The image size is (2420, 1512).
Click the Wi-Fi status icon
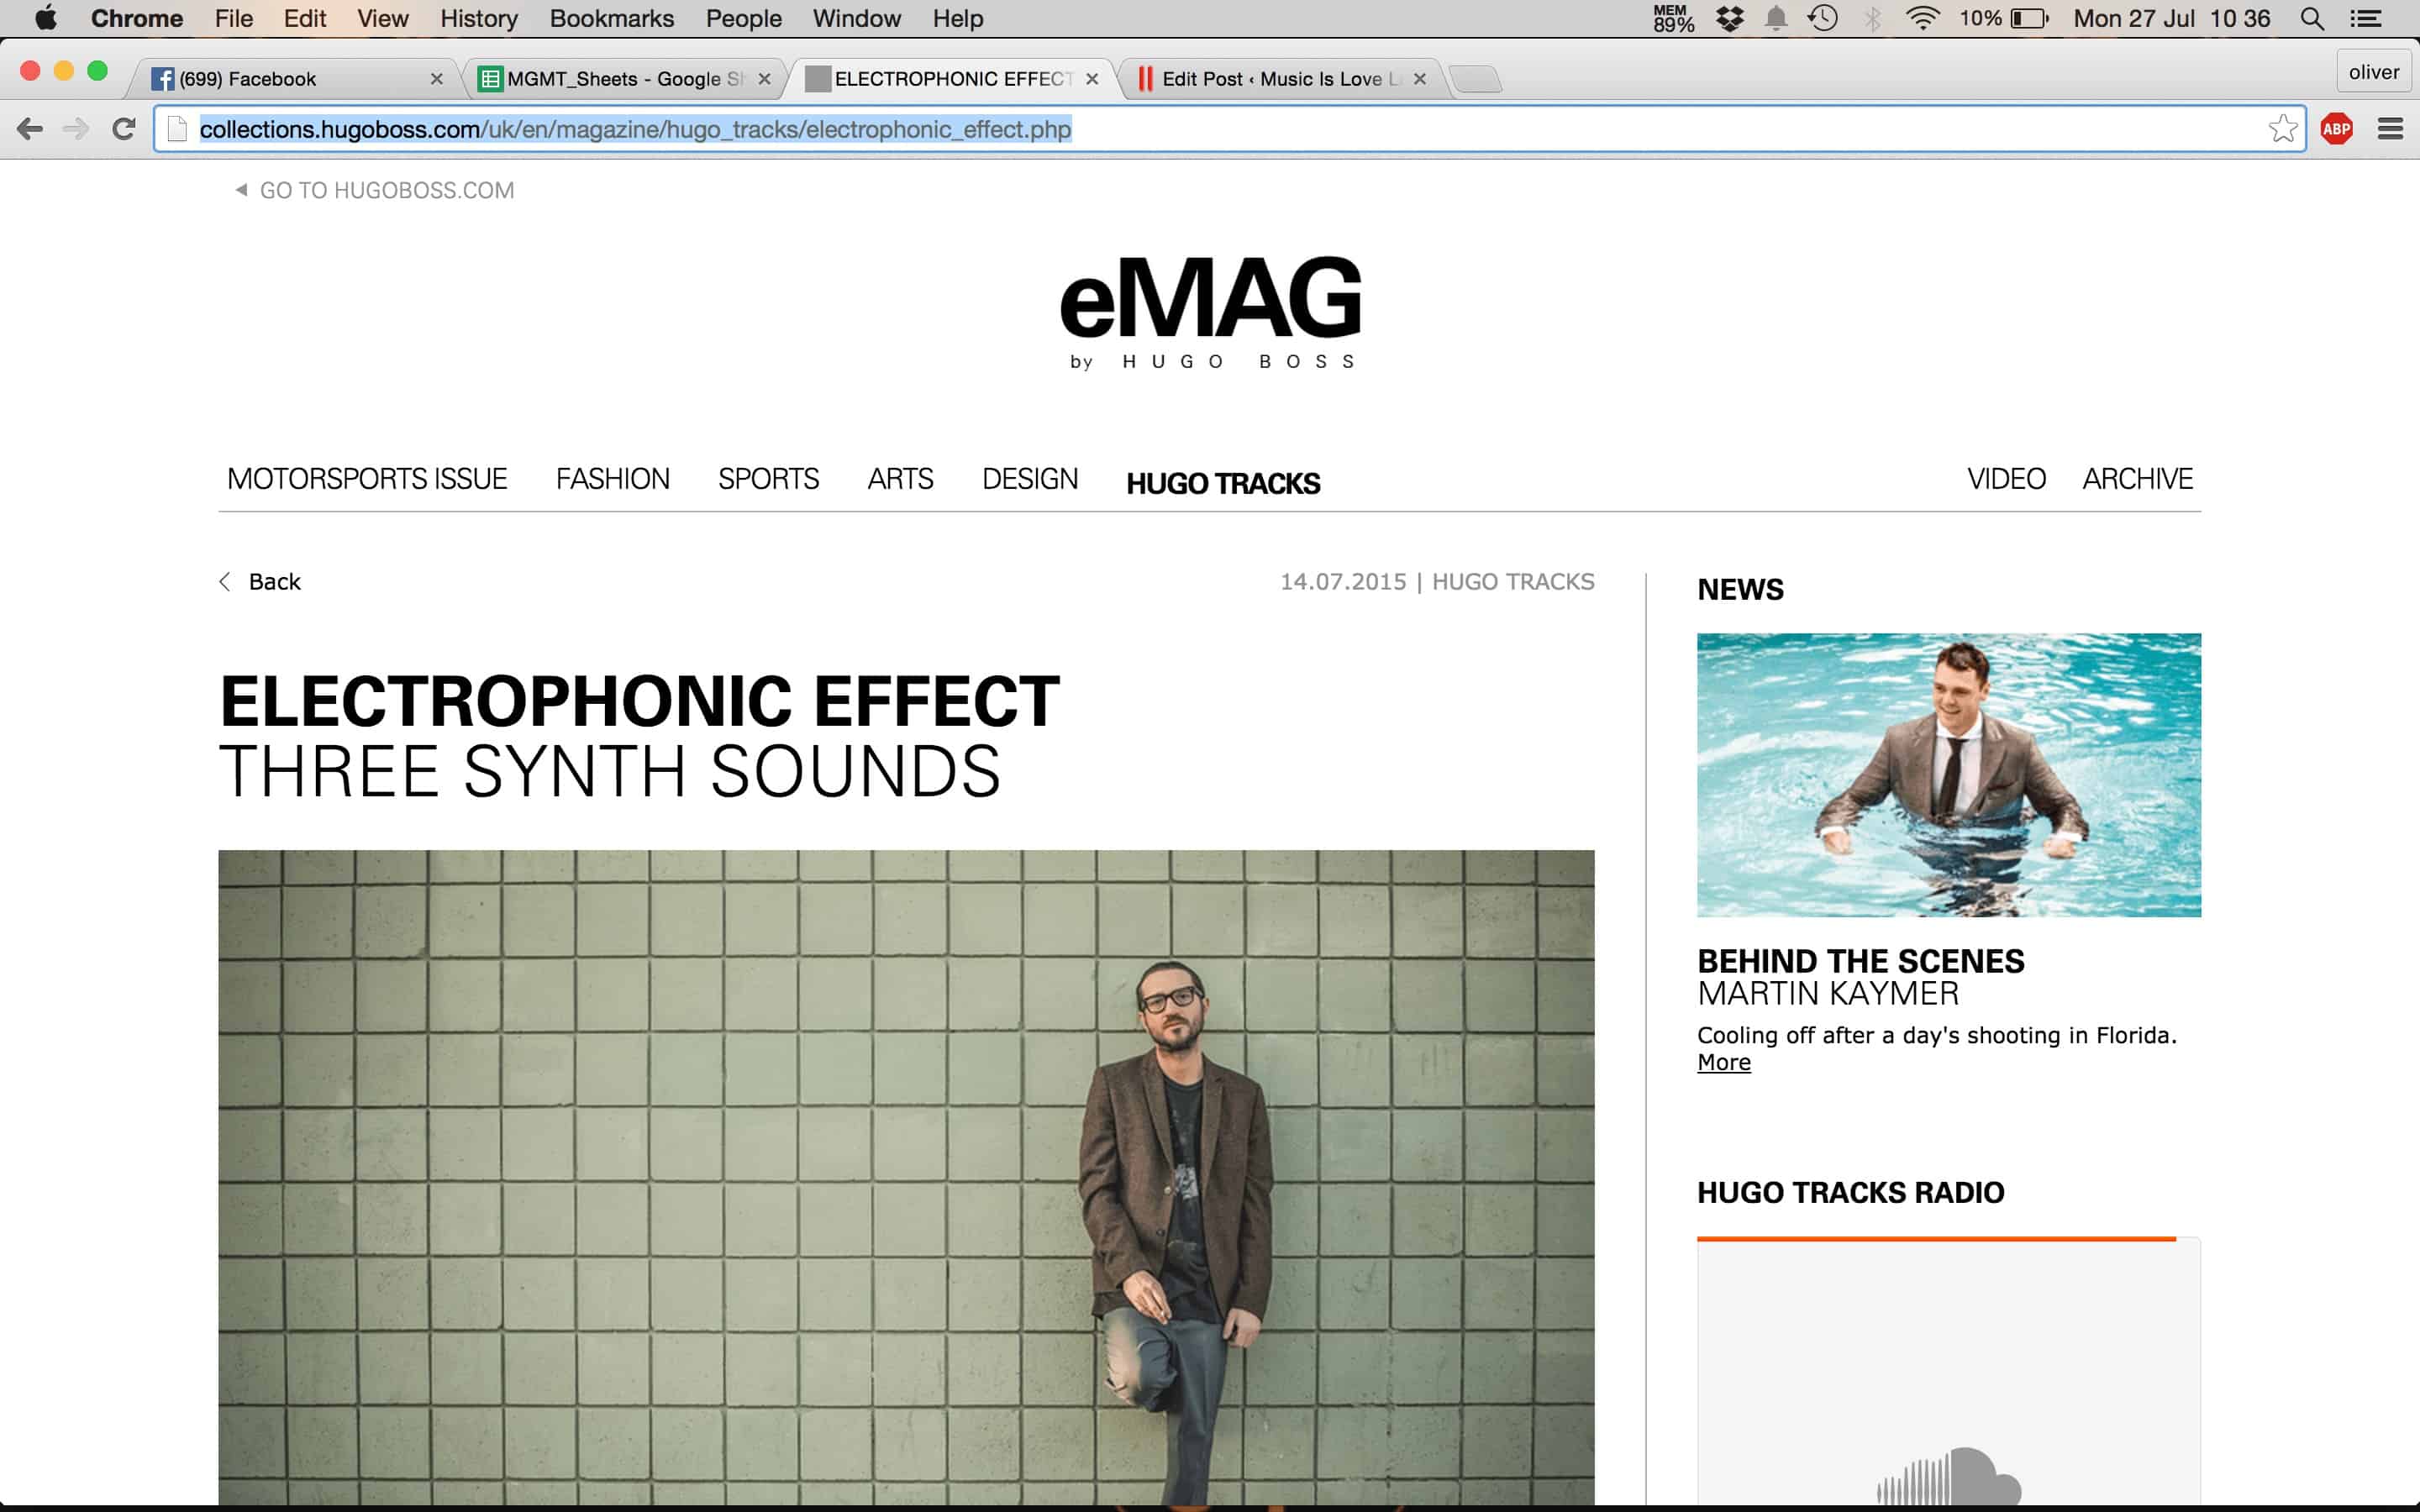coord(1922,18)
